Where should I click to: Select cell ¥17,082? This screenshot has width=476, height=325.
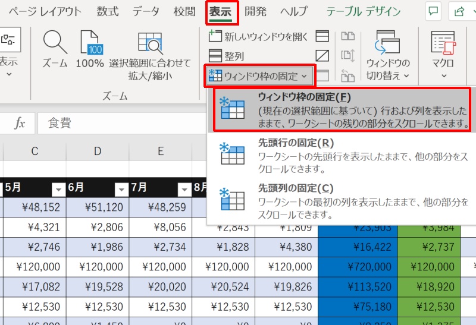35,287
